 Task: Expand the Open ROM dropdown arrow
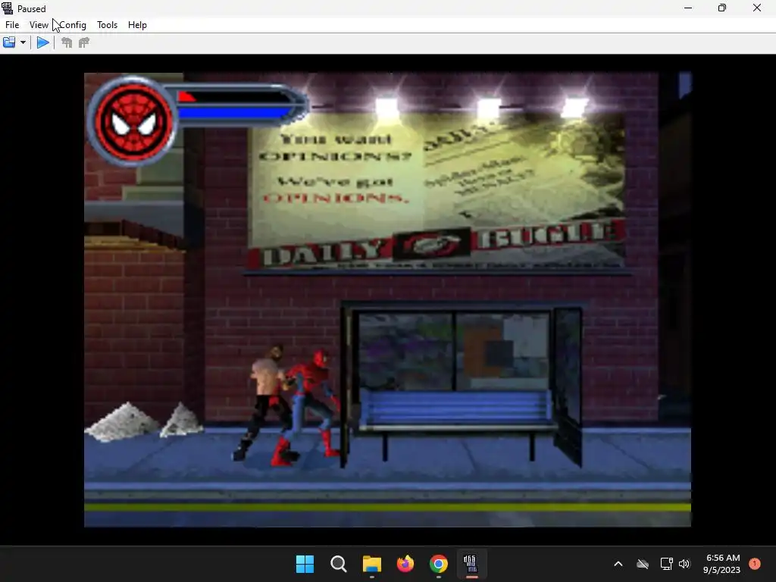[x=23, y=42]
